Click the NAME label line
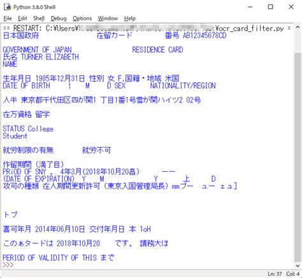Viewport: 302px width, 278px height. pyautogui.click(x=10, y=64)
